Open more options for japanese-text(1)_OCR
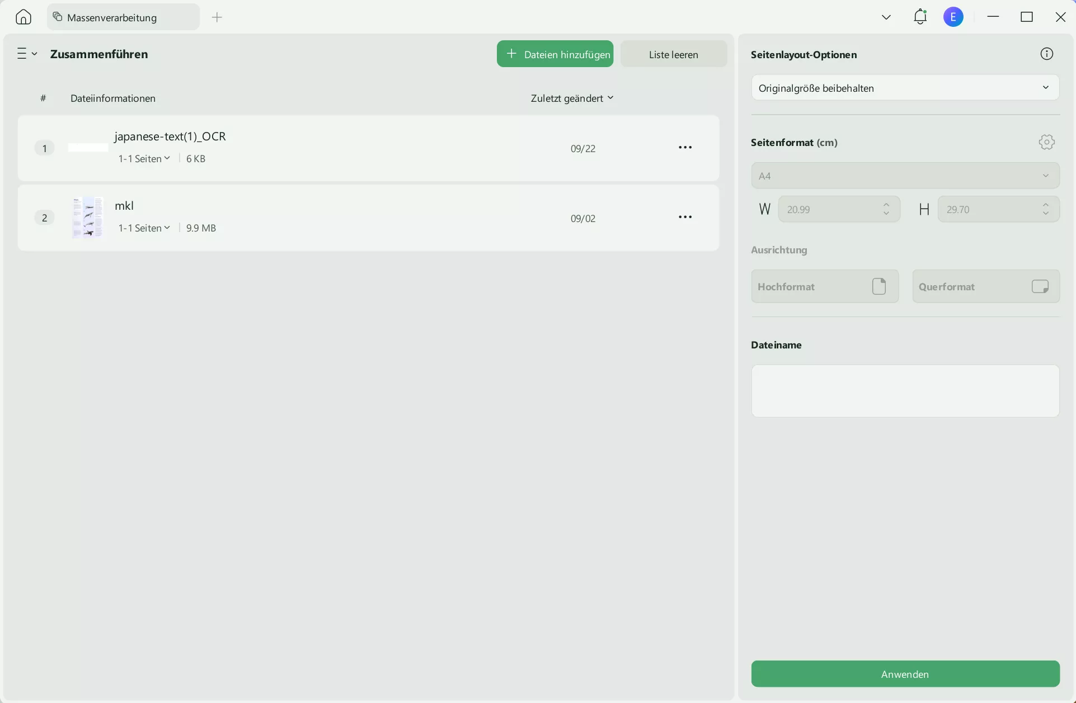Screen dimensions: 1076x703 (685, 148)
